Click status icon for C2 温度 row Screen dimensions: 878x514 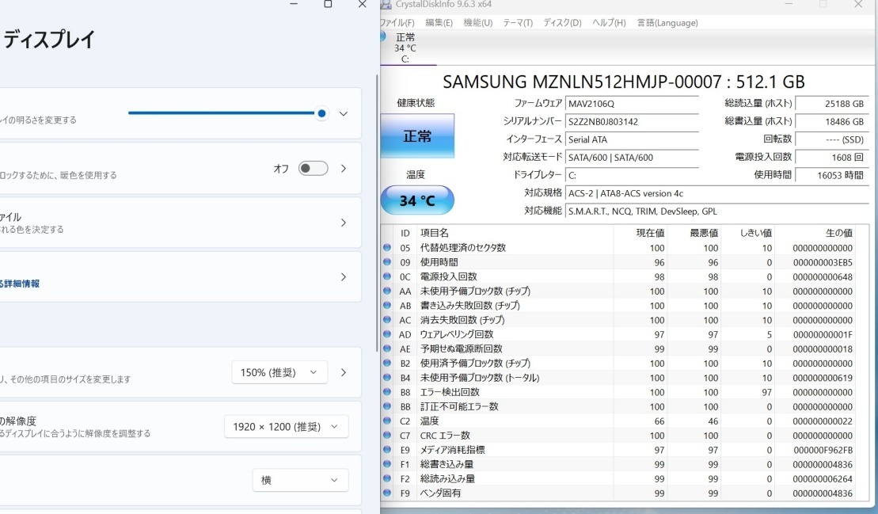point(386,421)
